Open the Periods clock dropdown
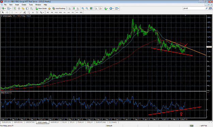The width and height of the screenshot is (213, 127). (111, 9)
